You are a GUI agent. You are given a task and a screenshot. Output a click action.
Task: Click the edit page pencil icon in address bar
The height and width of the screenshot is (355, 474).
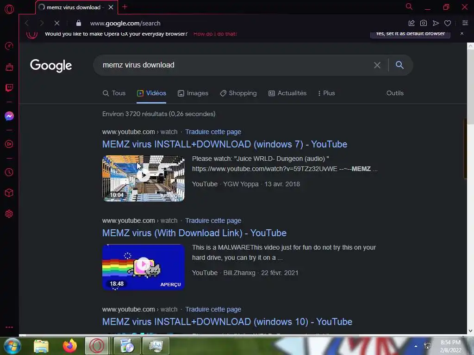pos(412,23)
